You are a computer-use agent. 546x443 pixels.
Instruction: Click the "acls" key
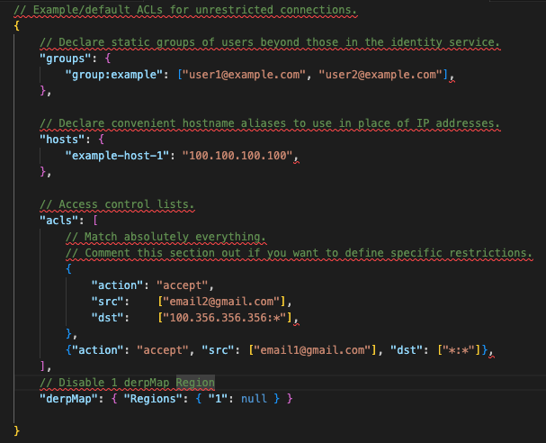tap(58, 221)
